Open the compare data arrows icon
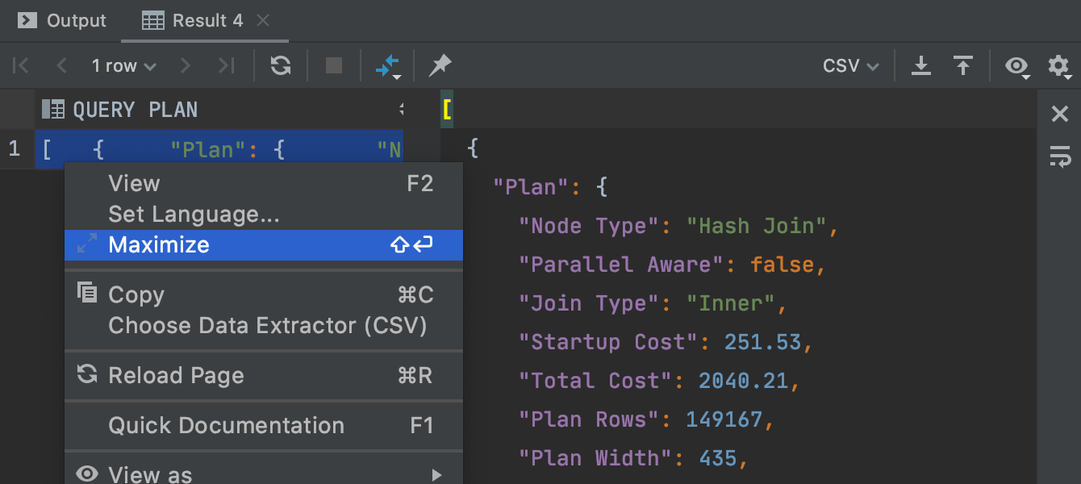The height and width of the screenshot is (484, 1081). pyautogui.click(x=388, y=65)
